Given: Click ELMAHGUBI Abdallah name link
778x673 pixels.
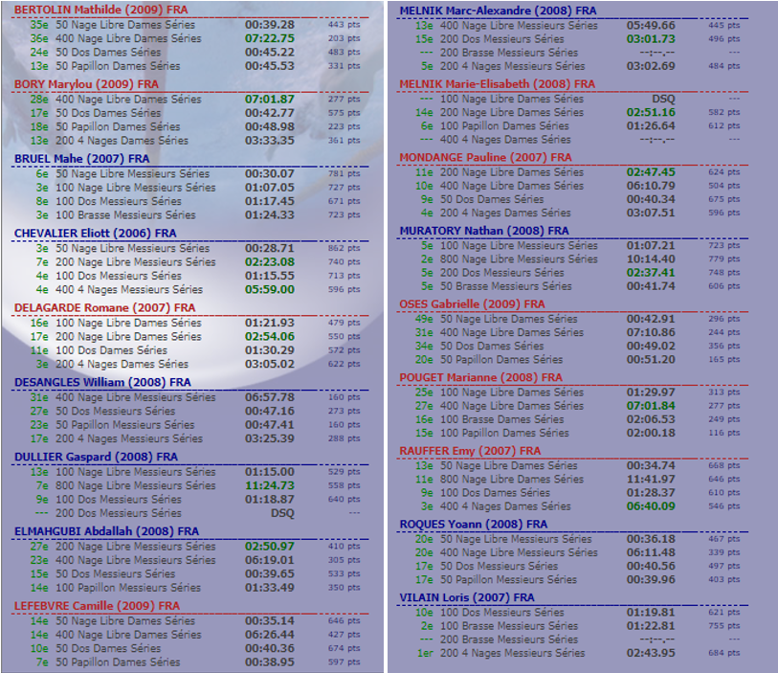Looking at the screenshot, I should click(106, 531).
